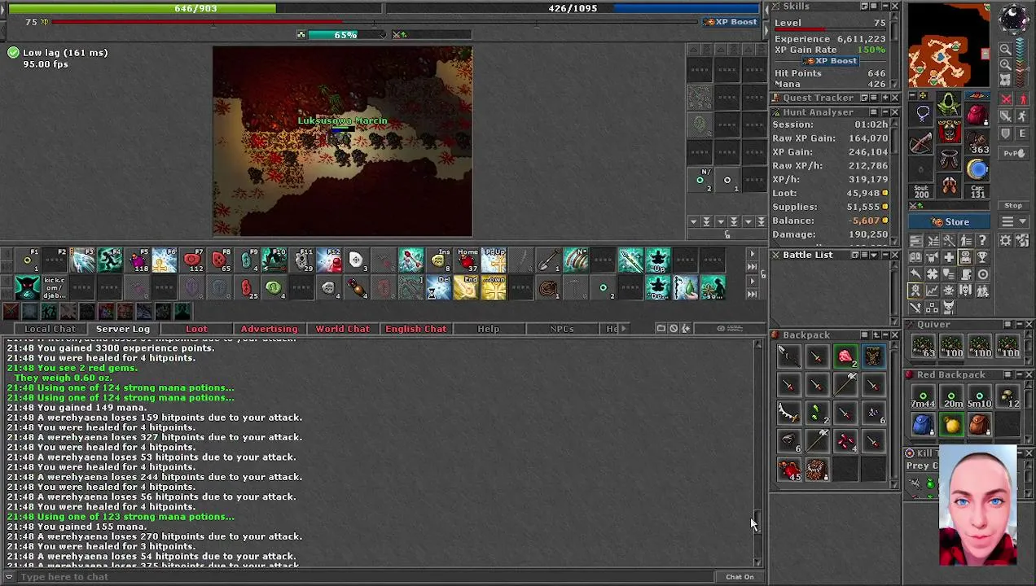The width and height of the screenshot is (1036, 586).
Task: Open the gear settings icon
Action: click(x=1006, y=241)
